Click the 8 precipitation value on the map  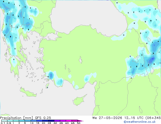[10, 37]
